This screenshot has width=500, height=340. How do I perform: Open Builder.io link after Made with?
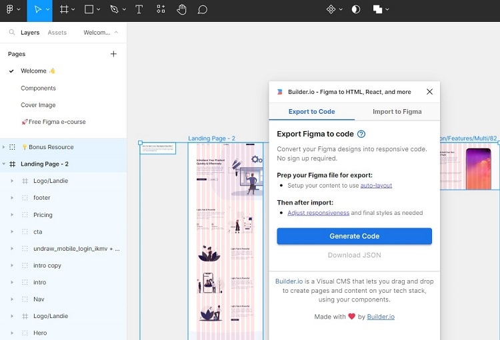pyautogui.click(x=381, y=317)
